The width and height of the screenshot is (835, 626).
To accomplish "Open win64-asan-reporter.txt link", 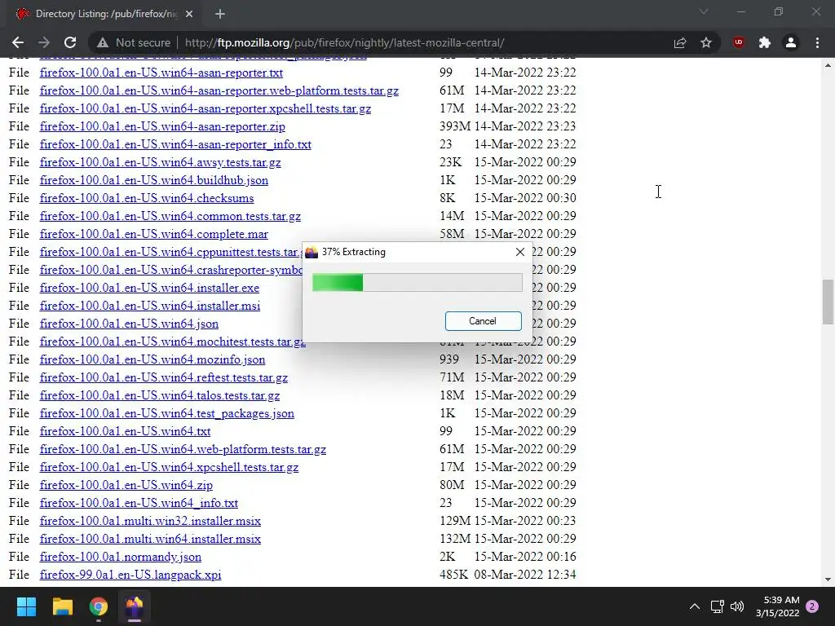I will point(161,73).
